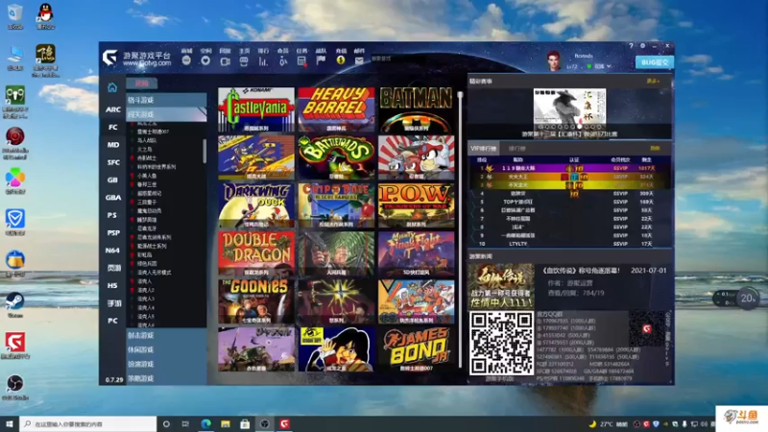Screen dimensions: 768x432
Task: Click the Gotvg platform logo
Action: (109, 58)
